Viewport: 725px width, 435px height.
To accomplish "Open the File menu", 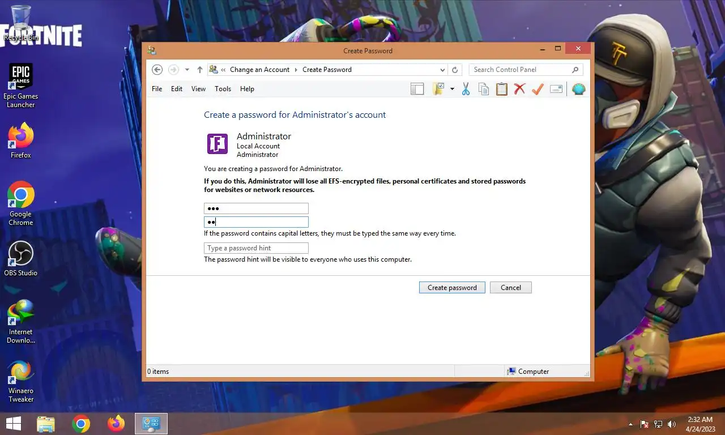I will (157, 89).
